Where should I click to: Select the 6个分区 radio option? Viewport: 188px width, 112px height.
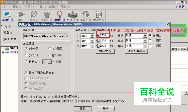point(50,55)
